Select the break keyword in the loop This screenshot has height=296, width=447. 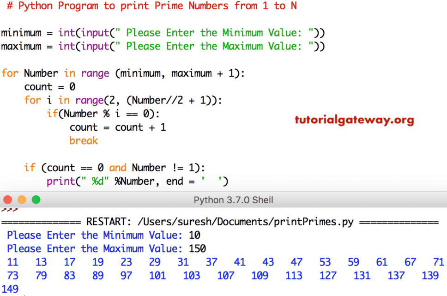tap(84, 140)
